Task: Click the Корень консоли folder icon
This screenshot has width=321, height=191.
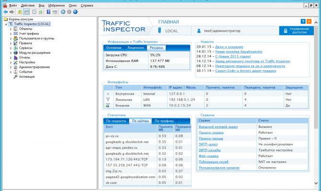Action: click(6, 19)
